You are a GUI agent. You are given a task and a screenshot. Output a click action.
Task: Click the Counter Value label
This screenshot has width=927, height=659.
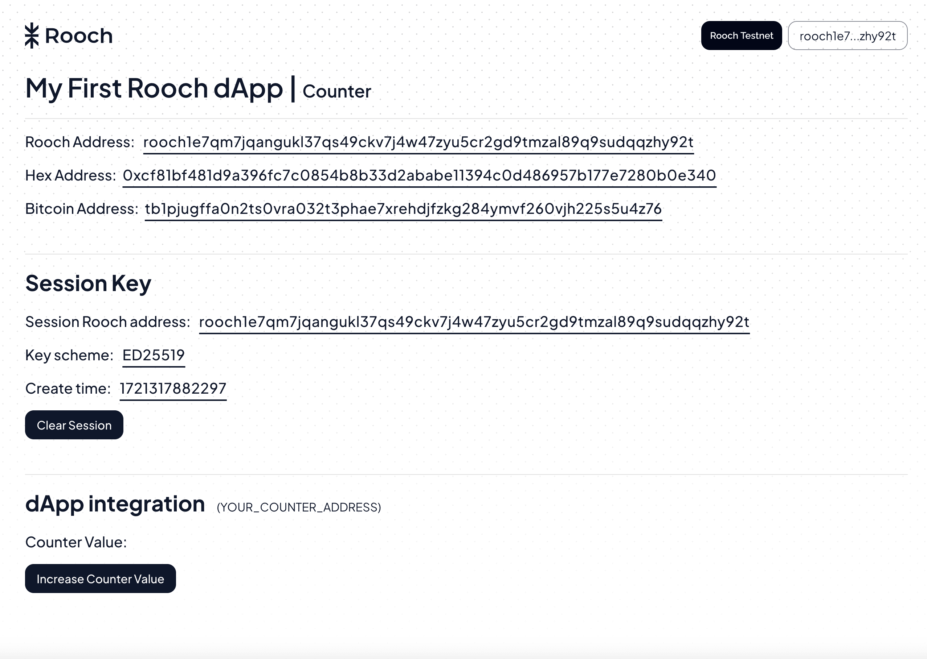coord(76,543)
